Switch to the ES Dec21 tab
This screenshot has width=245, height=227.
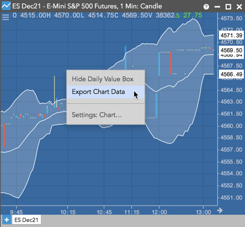pos(26,220)
